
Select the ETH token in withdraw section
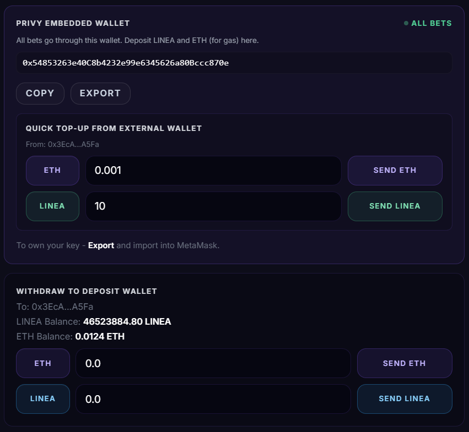coord(43,363)
